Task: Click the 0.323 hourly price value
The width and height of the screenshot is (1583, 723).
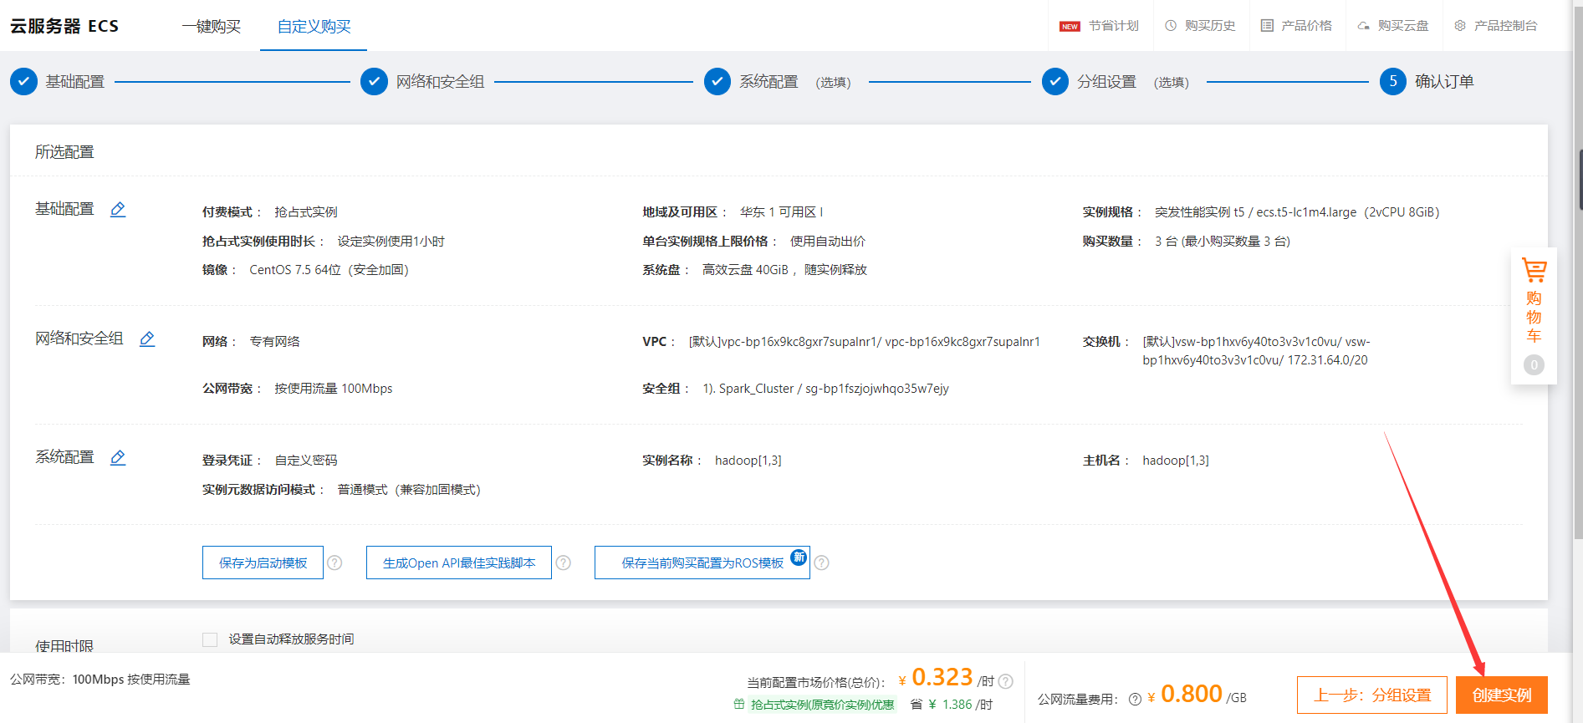Action: coord(942,677)
